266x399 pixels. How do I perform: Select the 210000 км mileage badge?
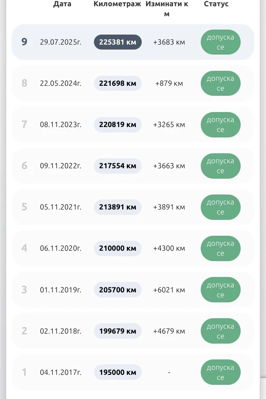(x=118, y=248)
